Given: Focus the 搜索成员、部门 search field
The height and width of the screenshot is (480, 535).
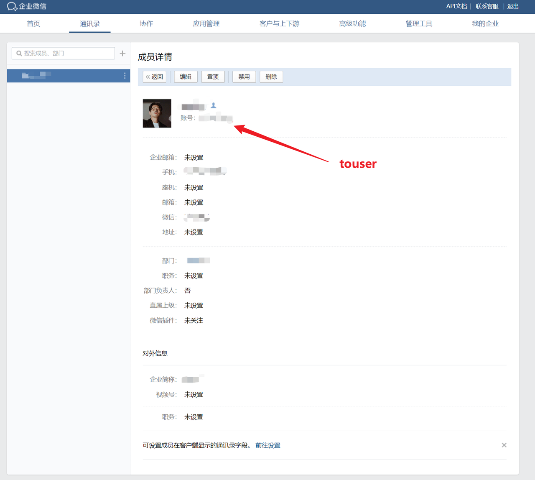Looking at the screenshot, I should coord(64,53).
